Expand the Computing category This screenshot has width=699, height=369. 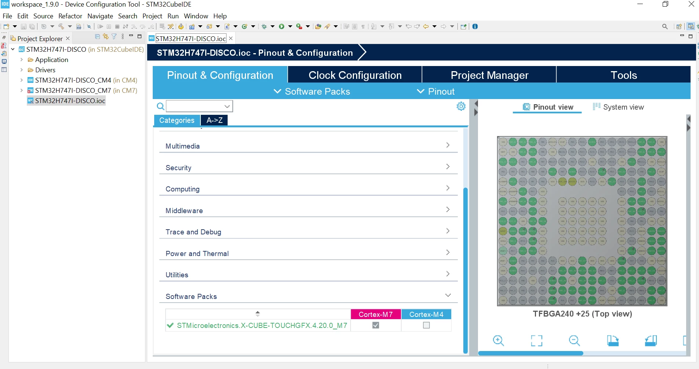(308, 189)
